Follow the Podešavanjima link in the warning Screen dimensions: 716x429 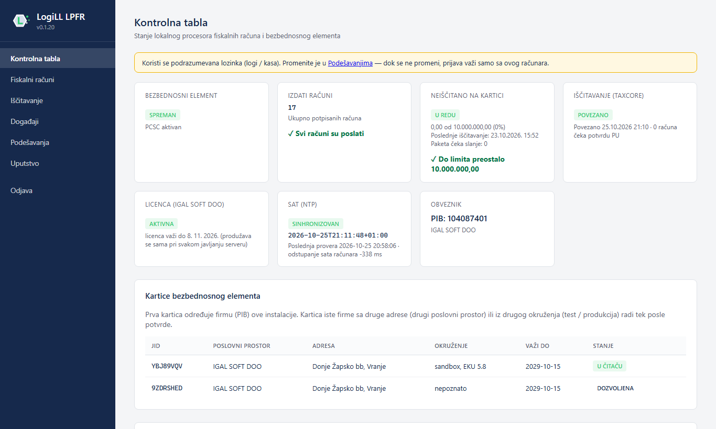click(350, 63)
